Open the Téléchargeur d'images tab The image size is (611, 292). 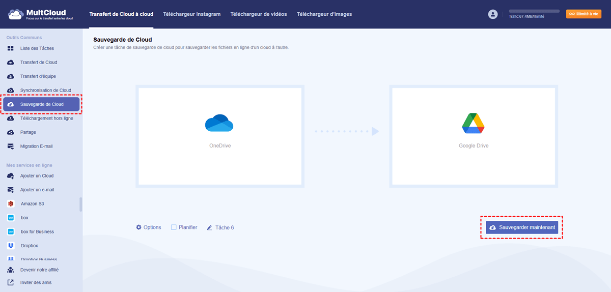(x=324, y=14)
